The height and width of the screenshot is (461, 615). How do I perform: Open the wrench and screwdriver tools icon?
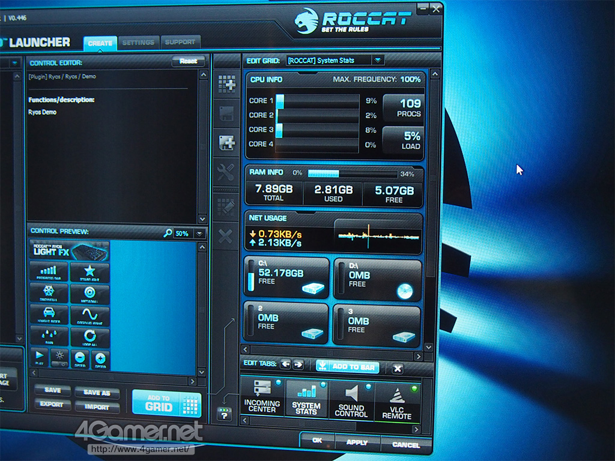[226, 172]
